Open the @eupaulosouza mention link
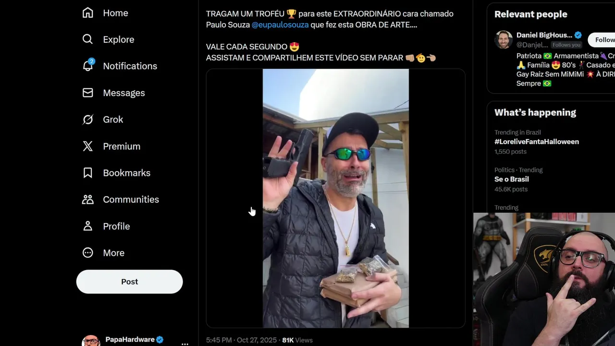Screen dimensions: 615x346 pyautogui.click(x=280, y=25)
